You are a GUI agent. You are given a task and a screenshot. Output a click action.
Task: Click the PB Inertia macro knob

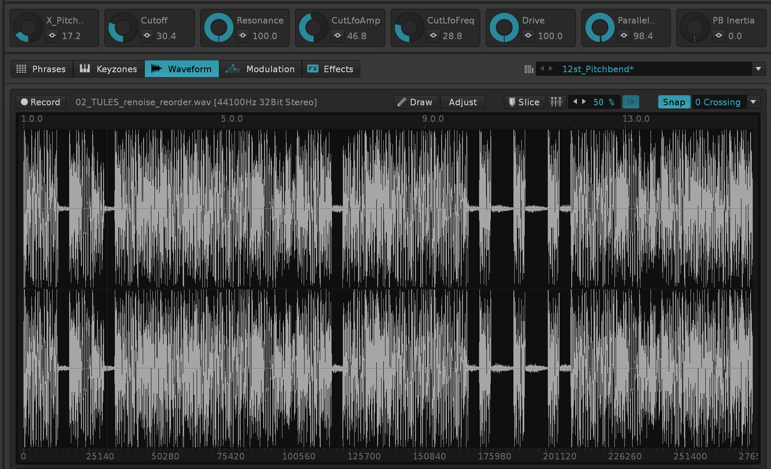click(x=694, y=27)
